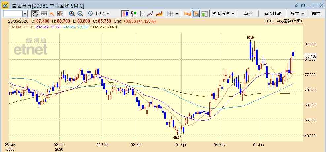Screen dimensions: 326x152
Task: Expand the stock code combo box arrow
Action: (25, 14)
